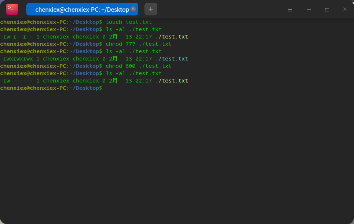Screen dimensions: 354x224
Task: Click the 'chmod 600 ./test.txt' command
Action: 139,66
